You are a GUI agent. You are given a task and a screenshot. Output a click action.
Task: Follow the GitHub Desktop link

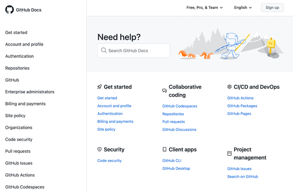[176, 168]
